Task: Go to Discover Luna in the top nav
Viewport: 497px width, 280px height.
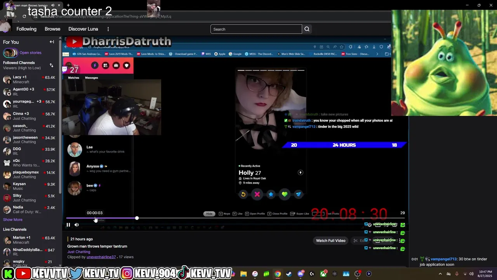Action: pos(83,29)
